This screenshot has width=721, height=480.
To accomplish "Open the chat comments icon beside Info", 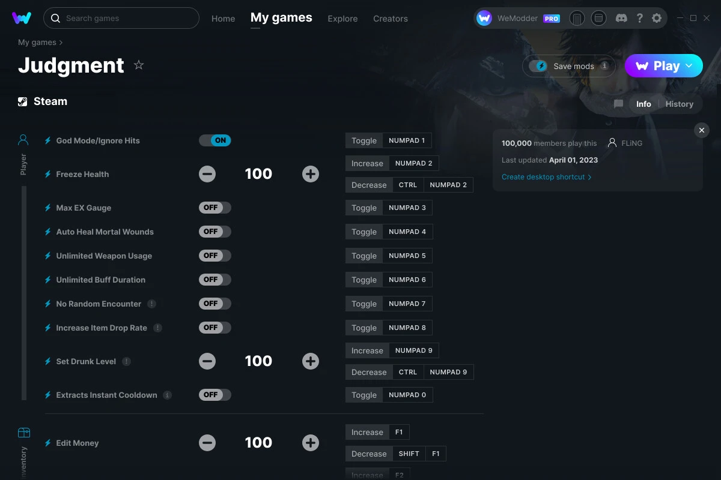I will 618,104.
